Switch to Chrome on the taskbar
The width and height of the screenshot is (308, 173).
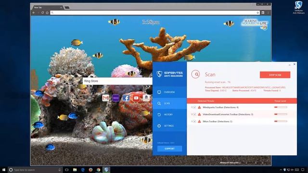click(x=98, y=170)
